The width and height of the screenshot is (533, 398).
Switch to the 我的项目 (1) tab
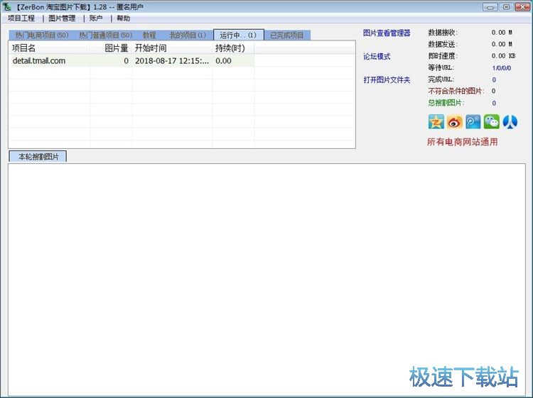188,35
